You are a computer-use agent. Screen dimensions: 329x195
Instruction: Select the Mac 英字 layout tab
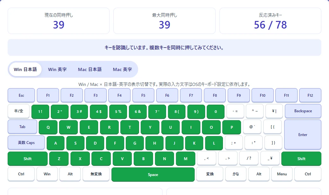coord(122,69)
